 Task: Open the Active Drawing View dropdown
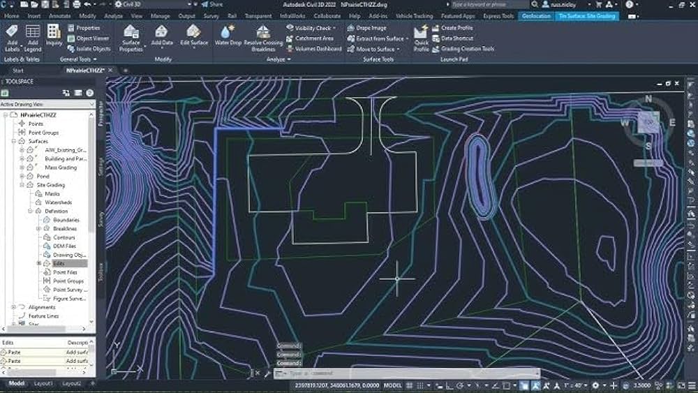point(47,104)
